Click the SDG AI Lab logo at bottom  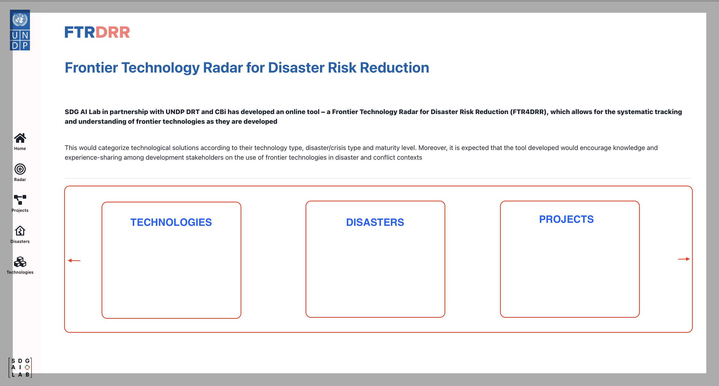point(20,367)
